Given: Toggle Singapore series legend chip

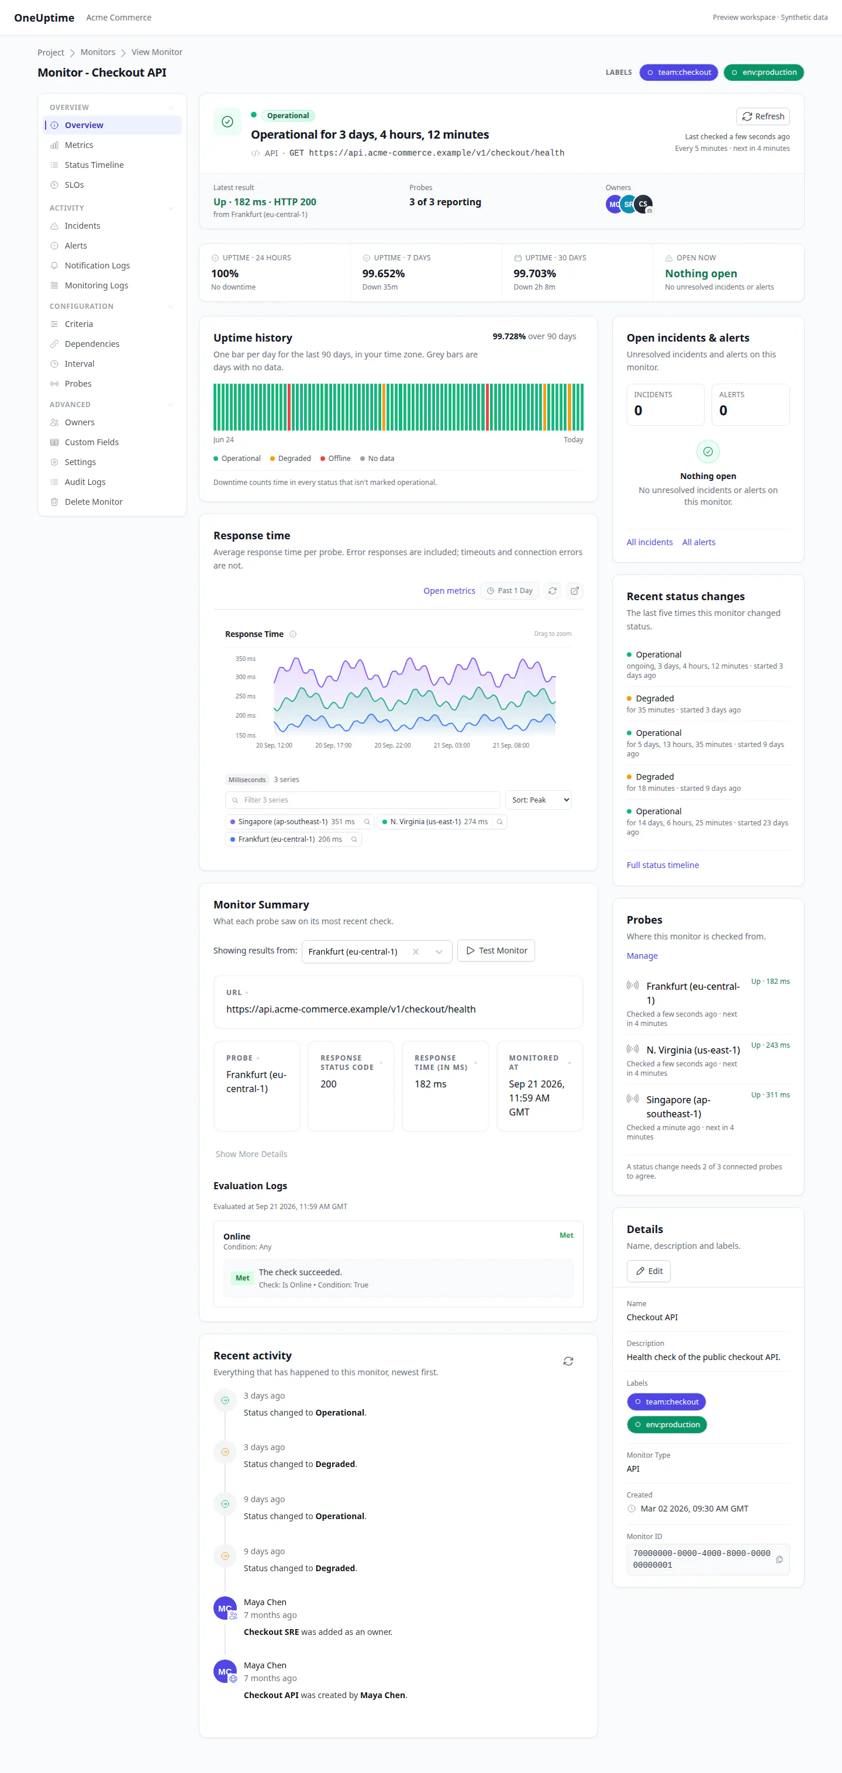Looking at the screenshot, I should [292, 822].
